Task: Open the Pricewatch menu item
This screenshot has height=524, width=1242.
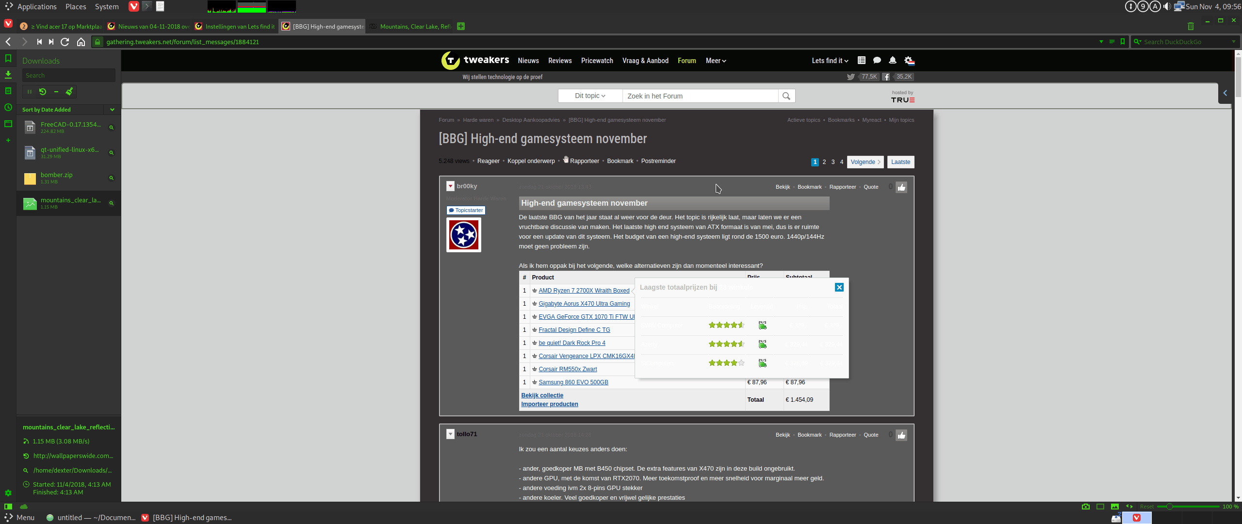Action: 597,61
